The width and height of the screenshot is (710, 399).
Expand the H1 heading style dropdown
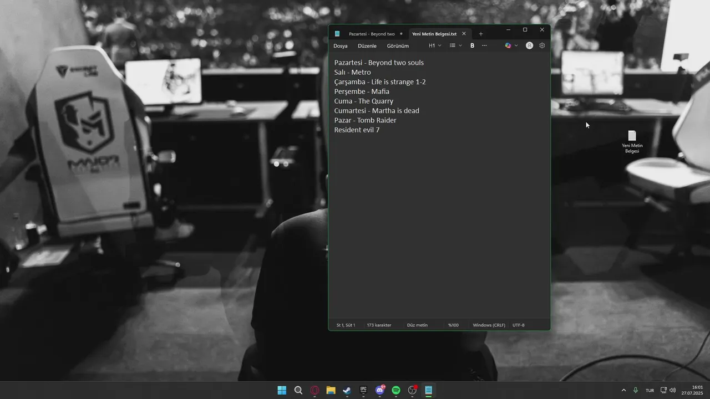click(435, 45)
